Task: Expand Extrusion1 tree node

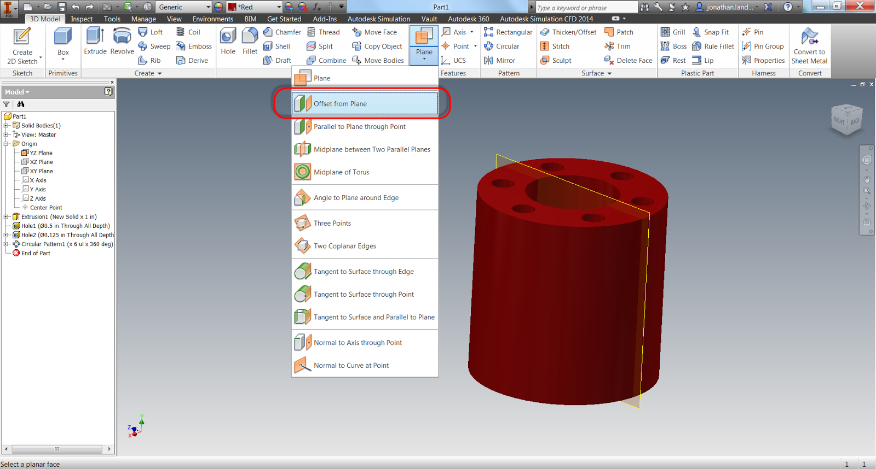Action: point(6,217)
